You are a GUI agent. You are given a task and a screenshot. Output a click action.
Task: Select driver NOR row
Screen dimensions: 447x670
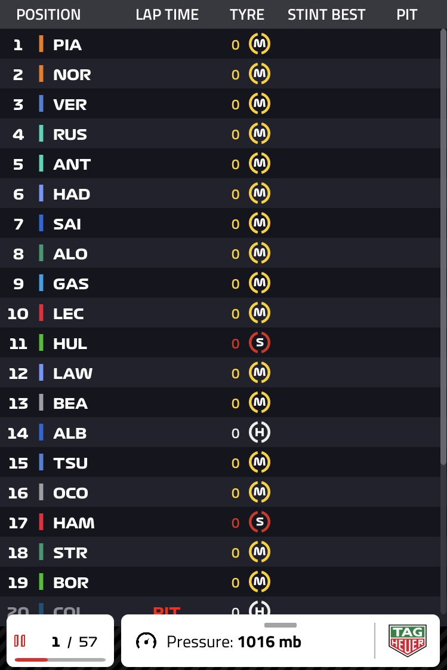pos(72,75)
